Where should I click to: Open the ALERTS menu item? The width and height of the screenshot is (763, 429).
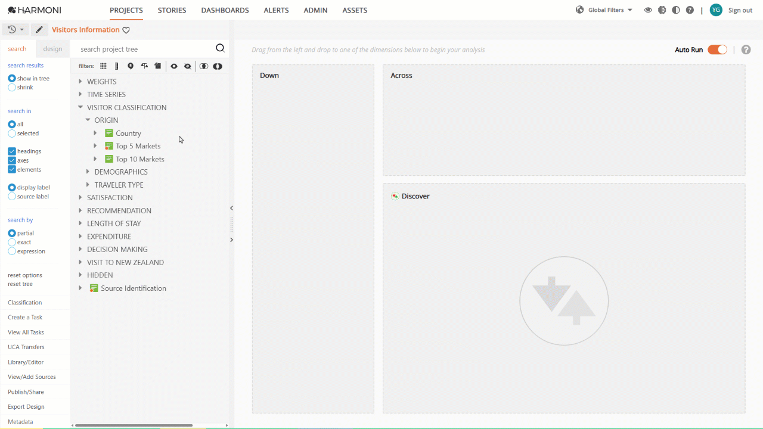[x=276, y=10]
